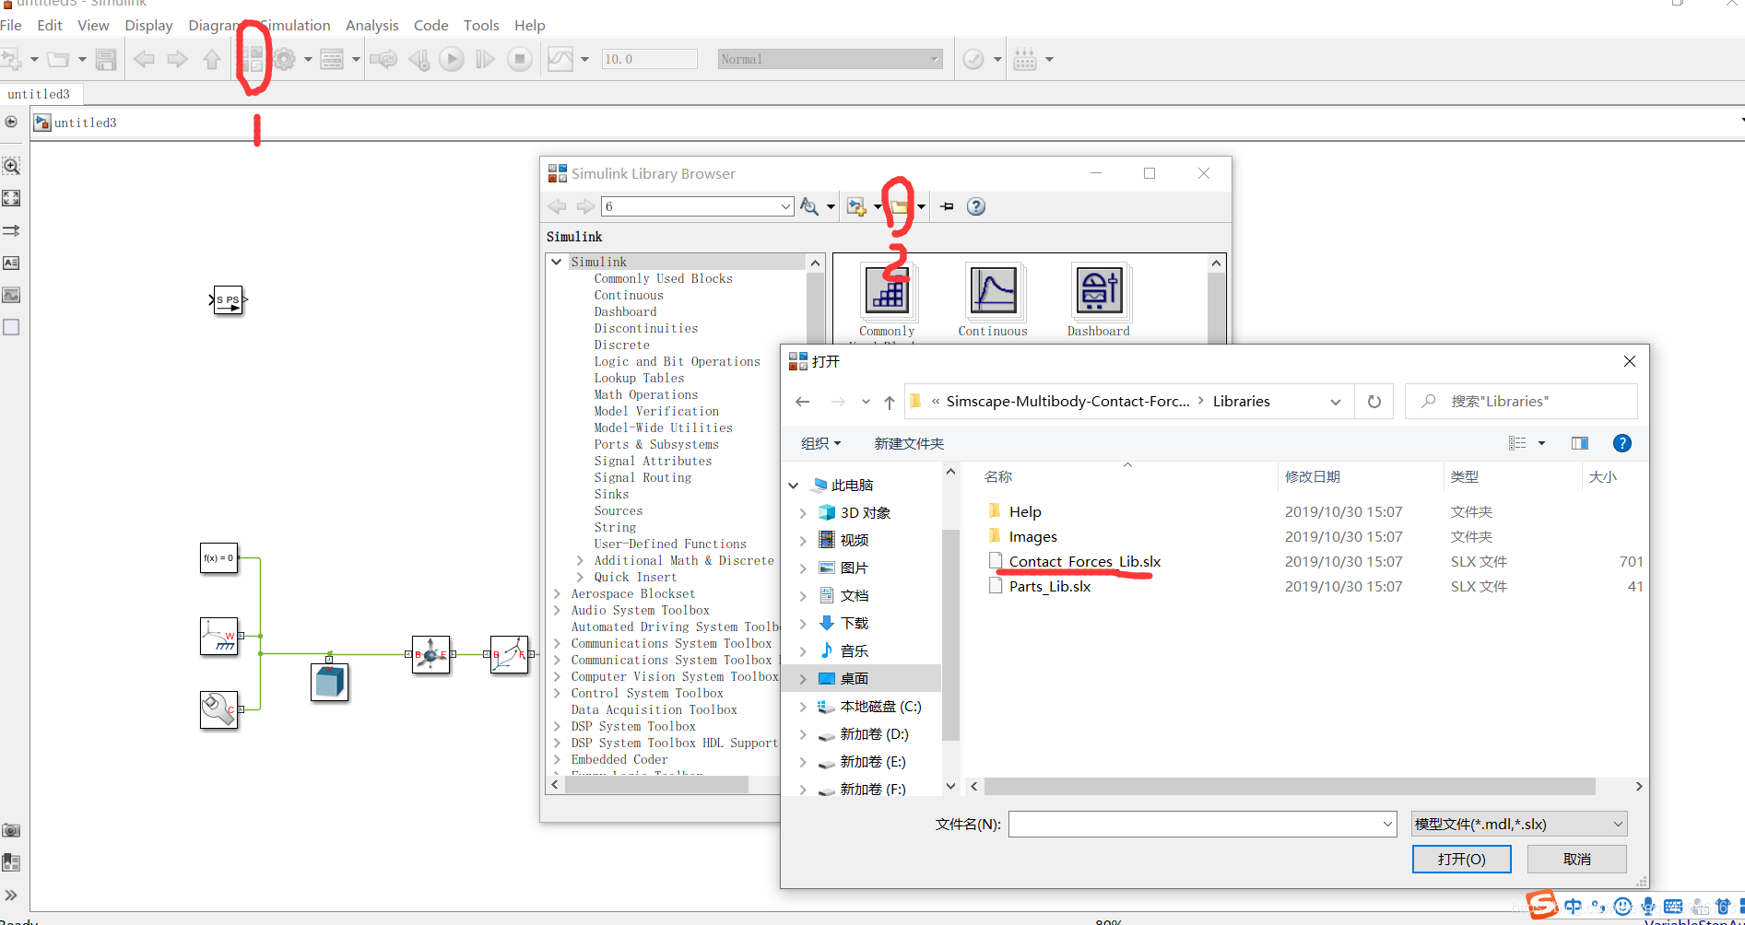
Task: Open the simulation mode Normal dropdown
Action: [830, 59]
